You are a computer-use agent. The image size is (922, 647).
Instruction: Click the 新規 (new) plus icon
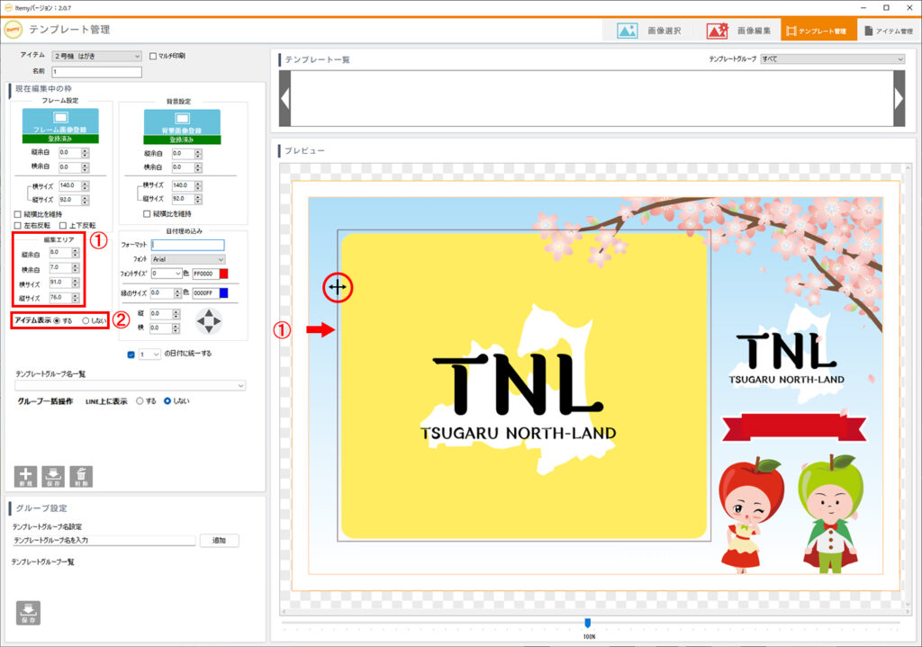[26, 476]
